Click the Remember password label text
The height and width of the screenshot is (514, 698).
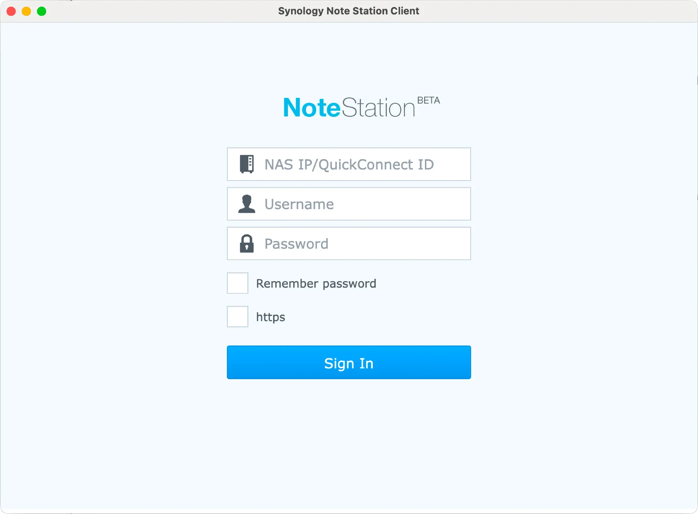[316, 284]
